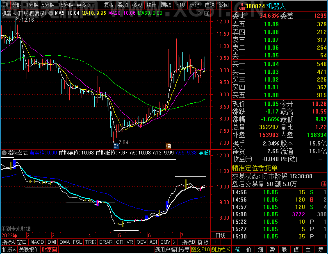Switch sub-chart to OBV indicator

(x=141, y=242)
